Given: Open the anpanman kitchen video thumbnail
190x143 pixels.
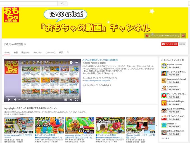Looking at the screenshot, I should pyautogui.click(x=80, y=125).
